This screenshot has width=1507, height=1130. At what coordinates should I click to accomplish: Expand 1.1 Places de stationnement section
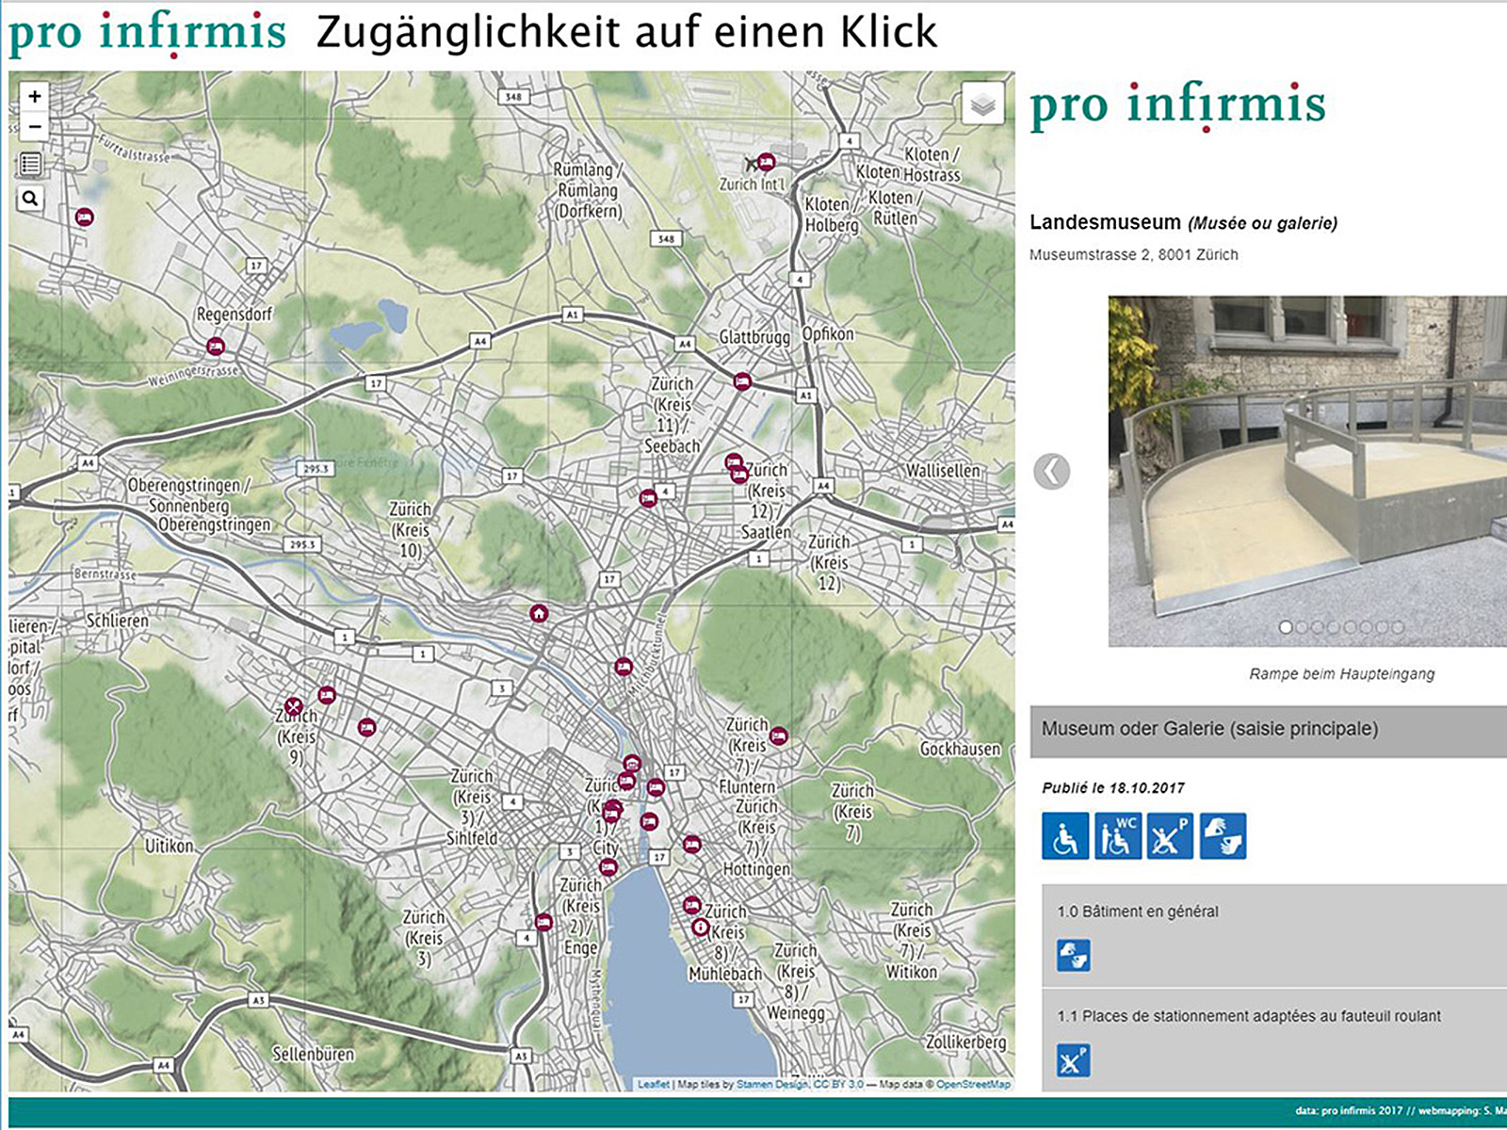click(x=1273, y=1040)
